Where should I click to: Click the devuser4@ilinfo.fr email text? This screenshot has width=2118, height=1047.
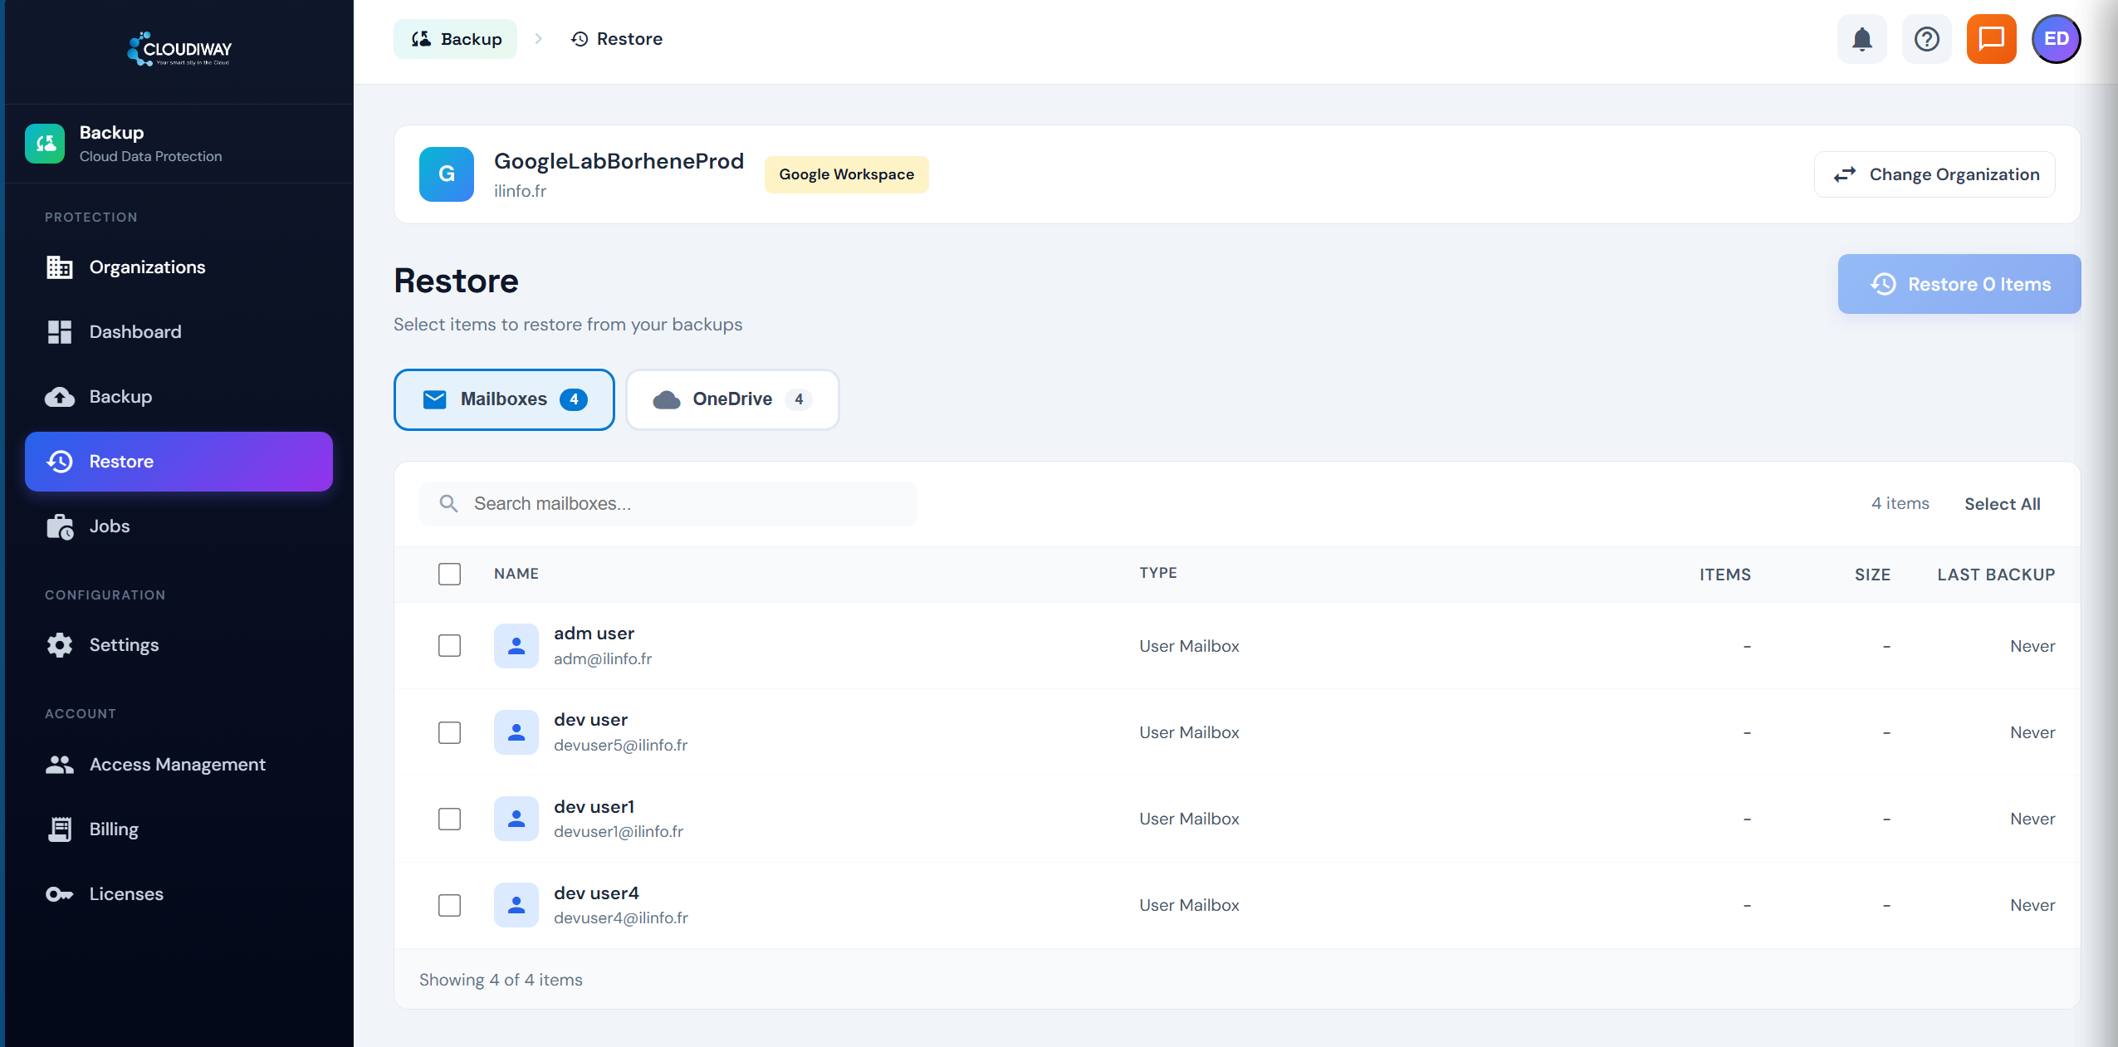coord(621,918)
